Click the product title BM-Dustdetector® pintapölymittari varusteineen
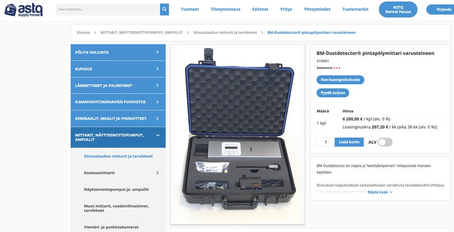This screenshot has width=454, height=232. [x=375, y=53]
